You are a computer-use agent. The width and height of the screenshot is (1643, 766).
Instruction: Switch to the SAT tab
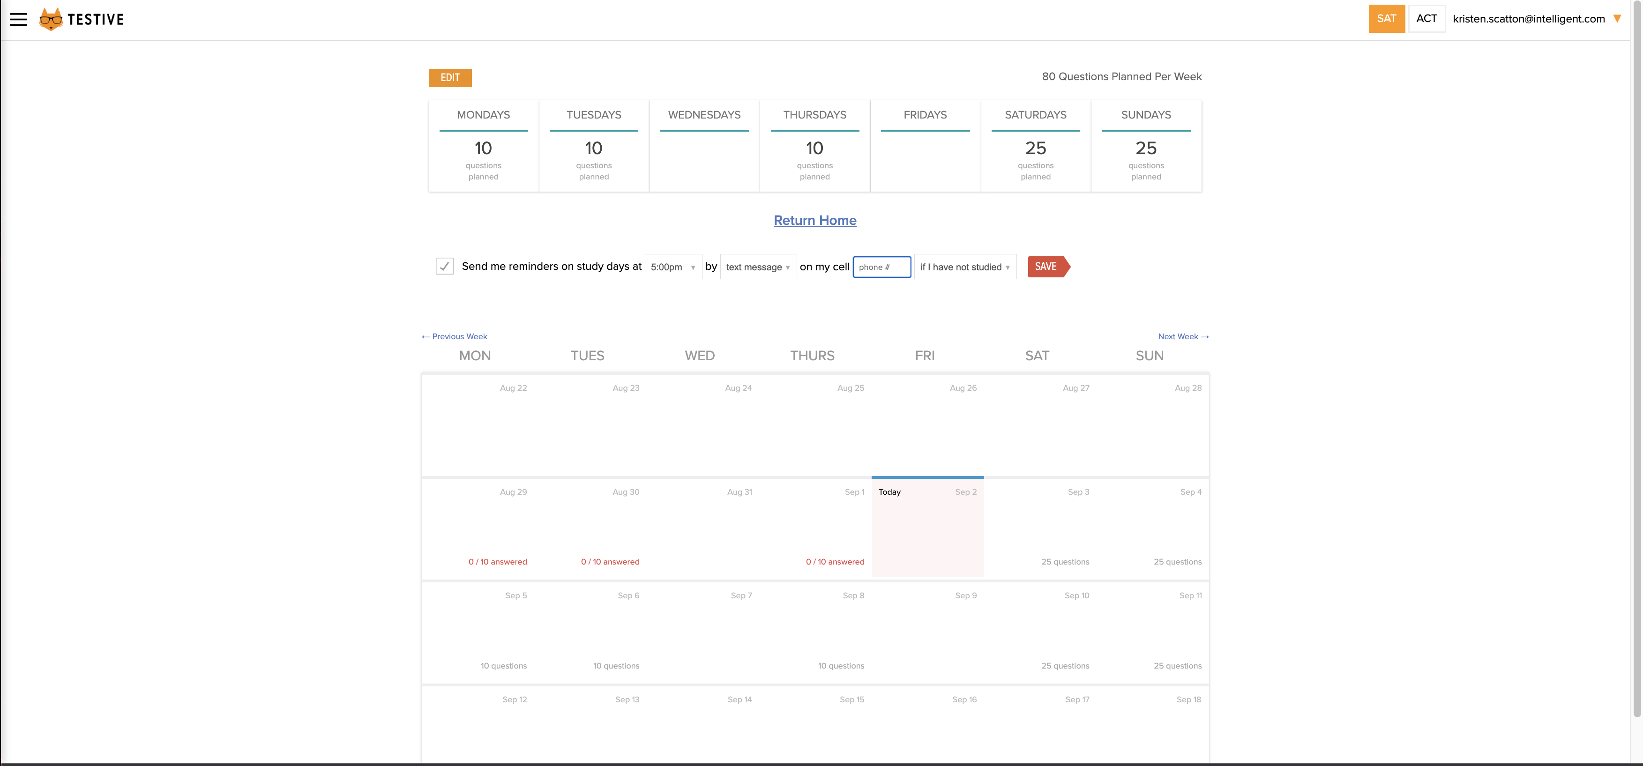point(1386,18)
